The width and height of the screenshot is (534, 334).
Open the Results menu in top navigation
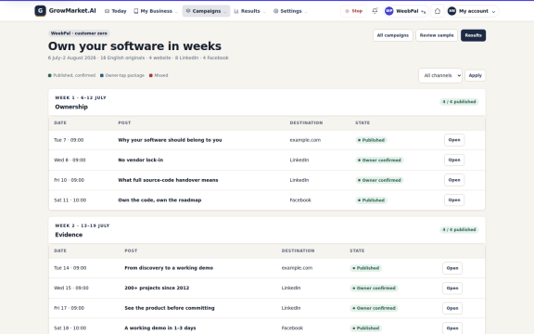click(249, 11)
